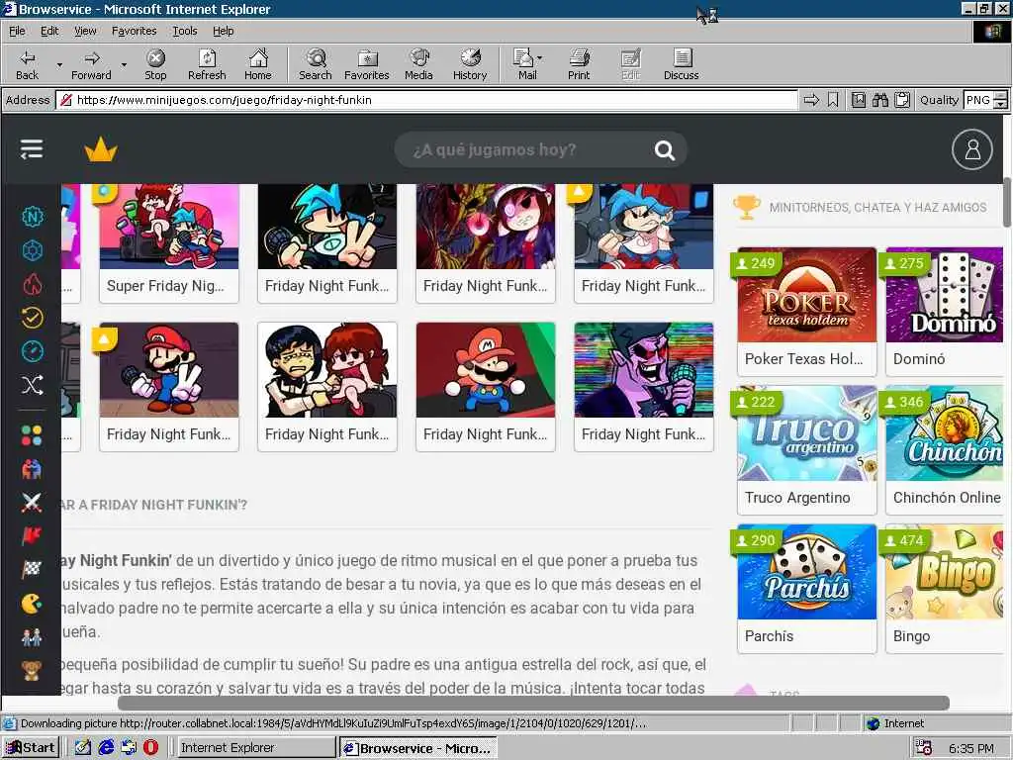Open the user profile avatar icon
The width and height of the screenshot is (1013, 760).
(972, 150)
